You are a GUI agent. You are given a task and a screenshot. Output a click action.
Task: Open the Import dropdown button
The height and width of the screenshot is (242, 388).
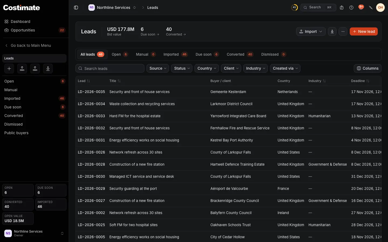(x=311, y=31)
